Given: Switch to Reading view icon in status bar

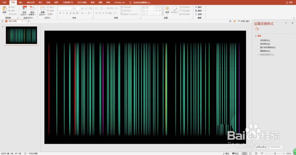Looking at the screenshot, I should (256, 154).
